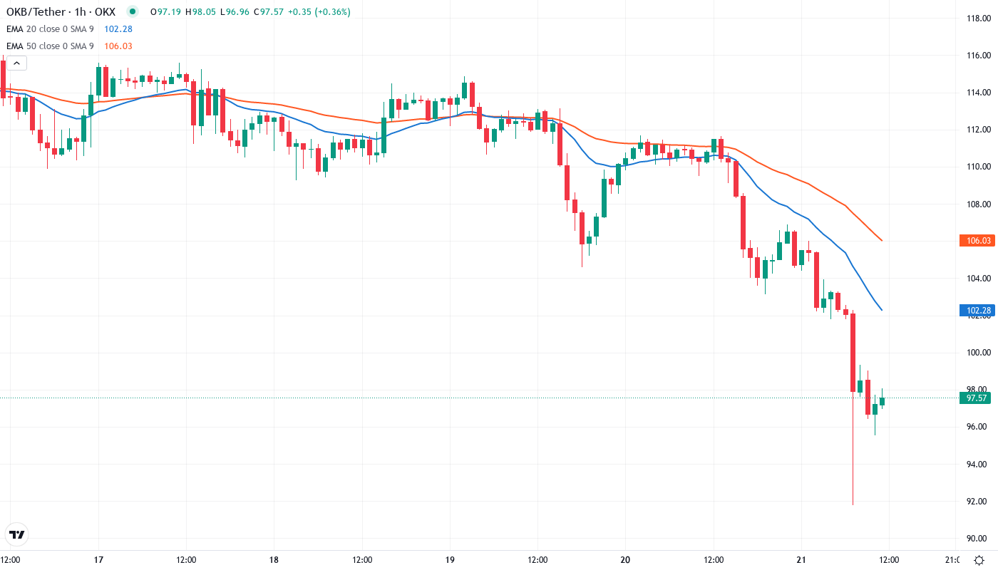998x570 pixels.
Task: Toggle visibility of the EMA 50 indicator
Action: [50, 46]
